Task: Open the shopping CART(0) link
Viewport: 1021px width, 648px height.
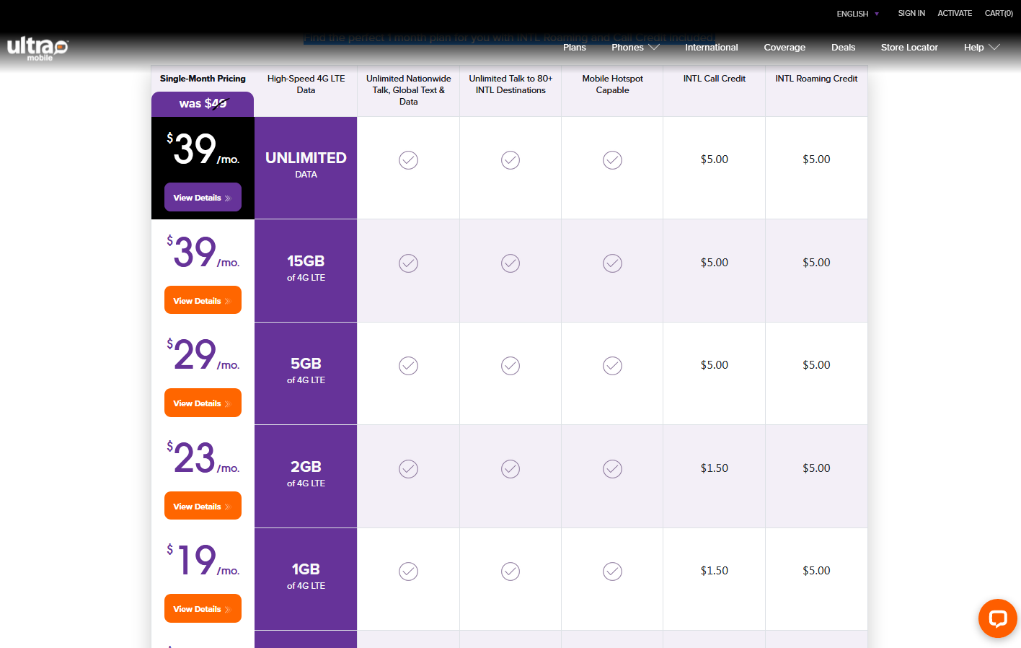Action: (998, 14)
